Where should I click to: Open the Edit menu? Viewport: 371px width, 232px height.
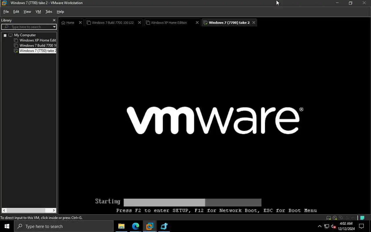(16, 12)
